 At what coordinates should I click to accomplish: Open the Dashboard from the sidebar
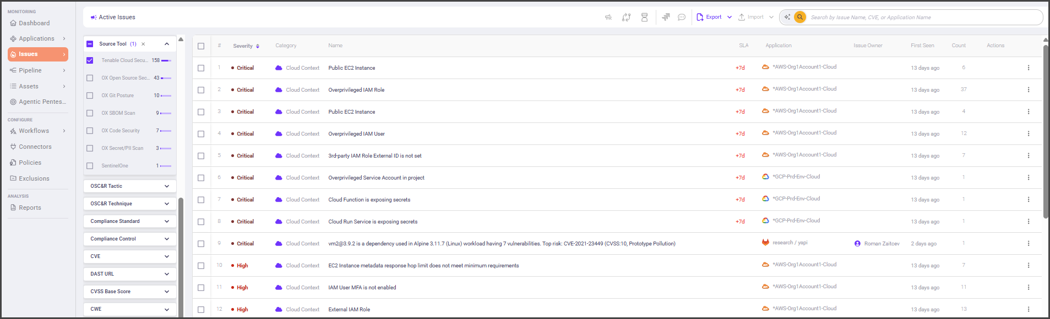click(34, 23)
